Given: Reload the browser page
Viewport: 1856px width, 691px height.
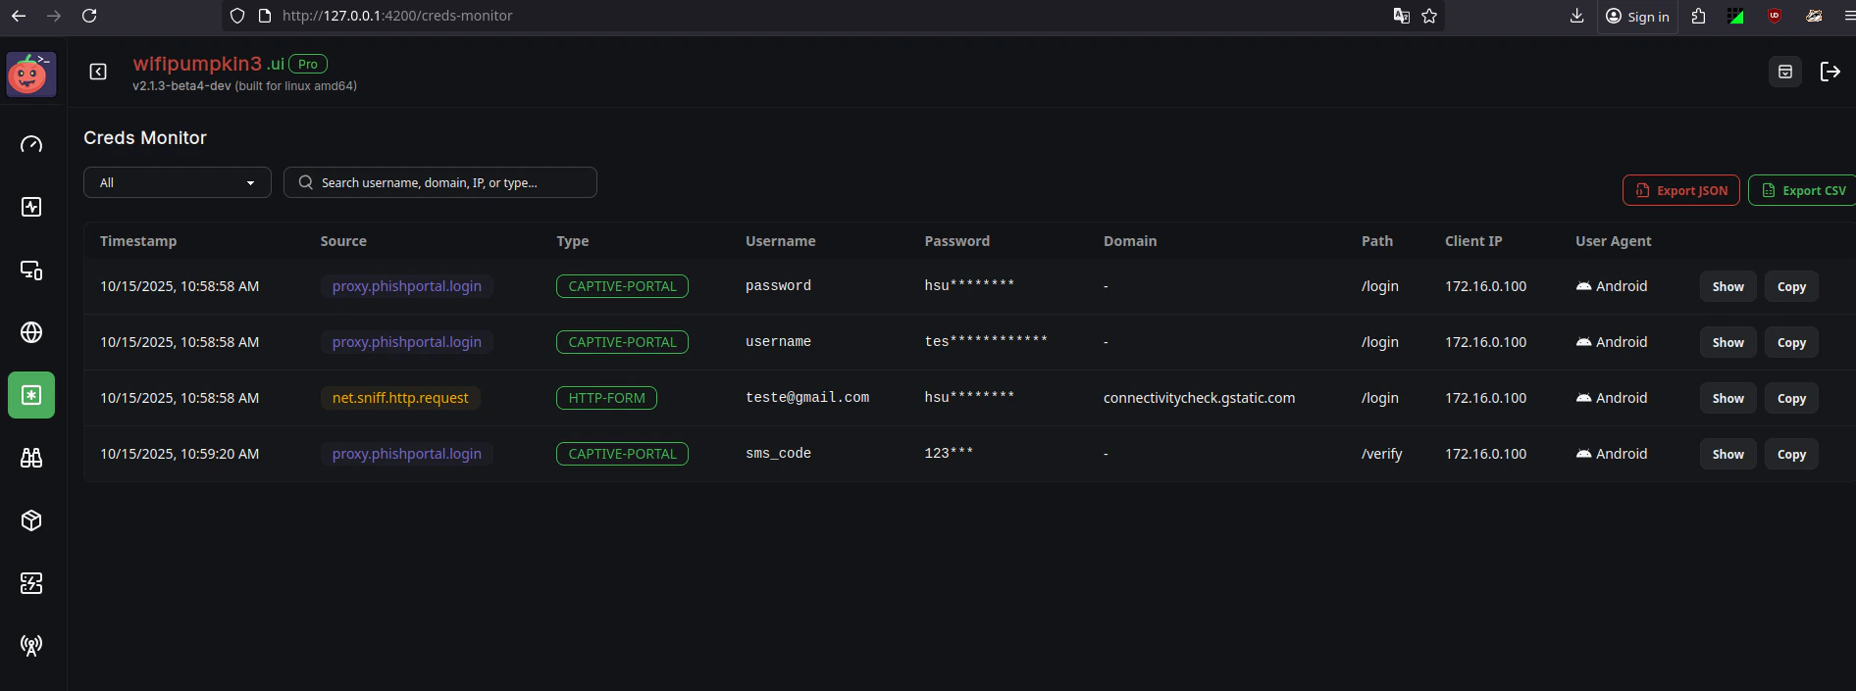Looking at the screenshot, I should click(x=89, y=16).
